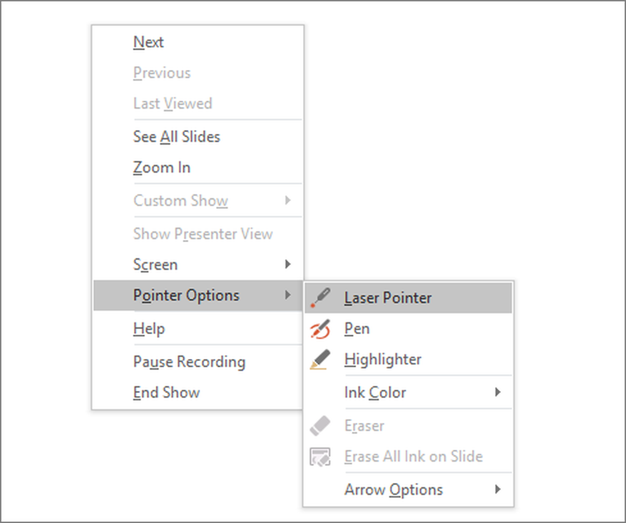Click the Erase All Ink icon
The image size is (626, 523).
[320, 457]
